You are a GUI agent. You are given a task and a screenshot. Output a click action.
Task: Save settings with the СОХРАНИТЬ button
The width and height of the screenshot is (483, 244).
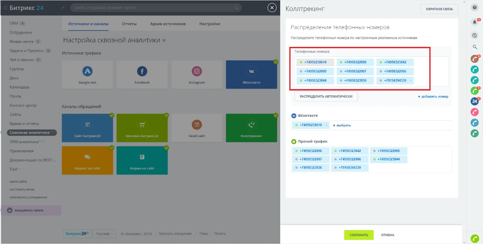tap(359, 235)
